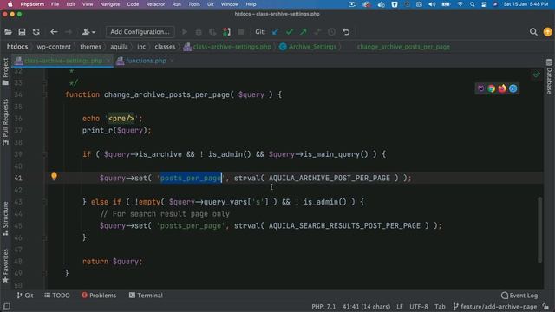Viewport: 555px width, 312px height.
Task: Select class-archive-settings.php editor tab
Action: (63, 61)
